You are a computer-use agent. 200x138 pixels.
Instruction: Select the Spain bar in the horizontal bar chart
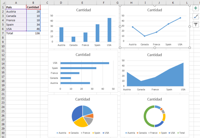click(78, 68)
